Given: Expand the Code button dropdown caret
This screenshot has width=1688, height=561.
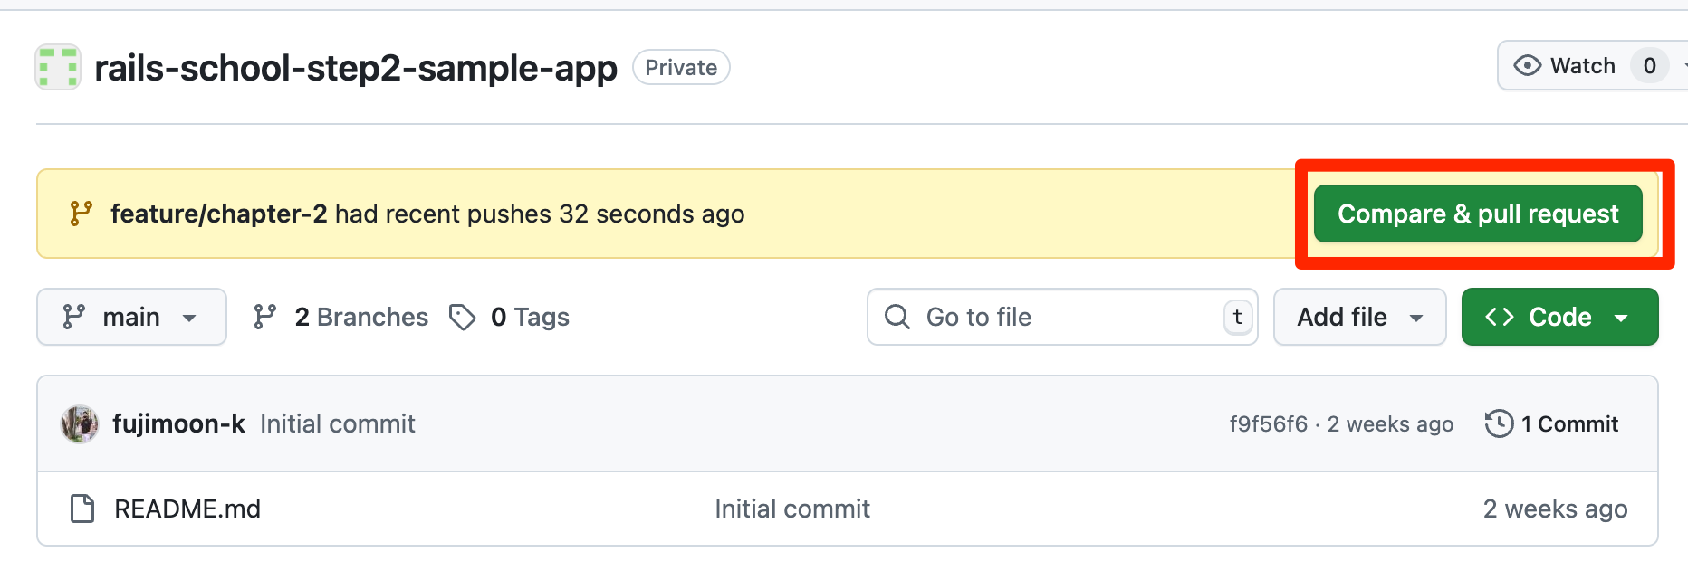Looking at the screenshot, I should [1622, 317].
